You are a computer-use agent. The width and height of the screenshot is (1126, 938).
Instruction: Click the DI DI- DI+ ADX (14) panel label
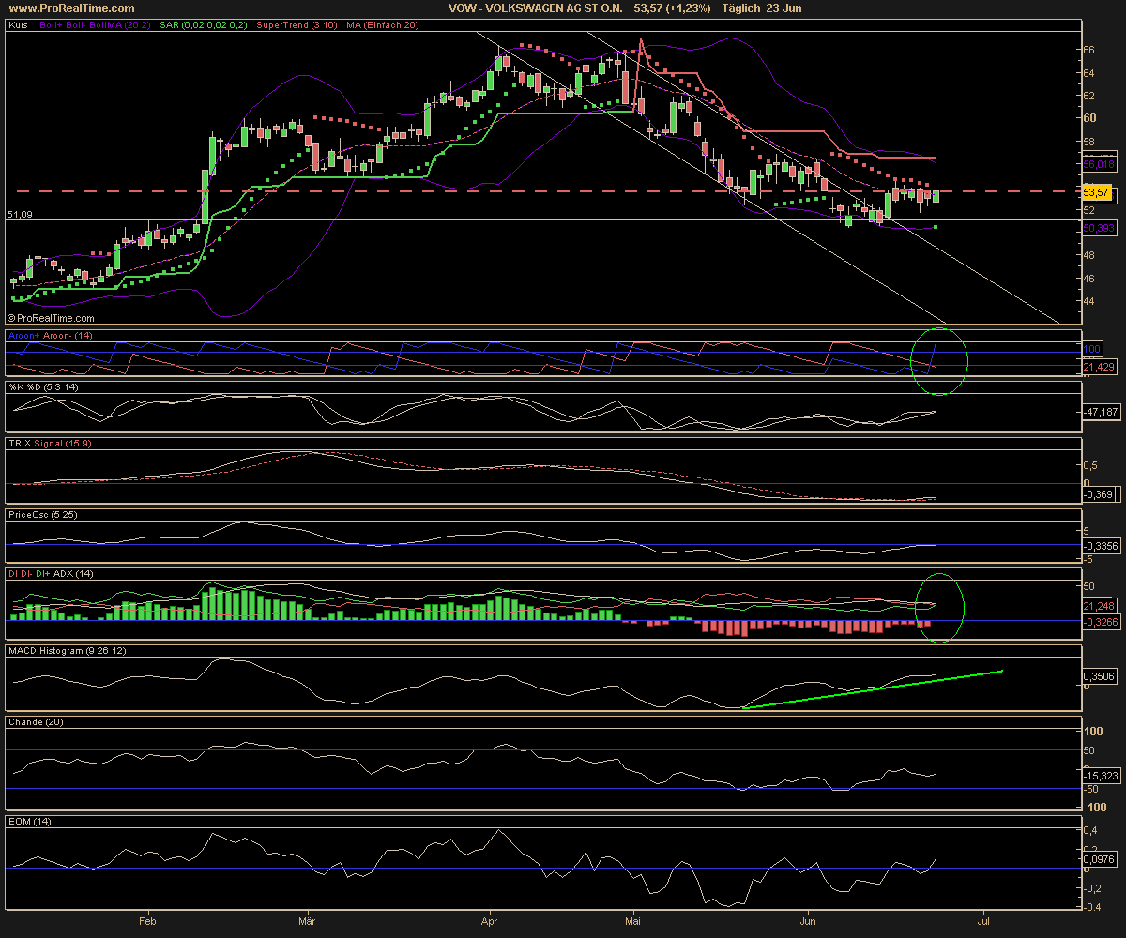pyautogui.click(x=51, y=572)
